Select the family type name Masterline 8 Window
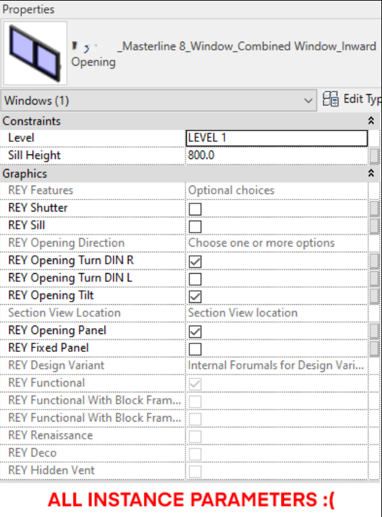This screenshot has width=382, height=517. (224, 54)
